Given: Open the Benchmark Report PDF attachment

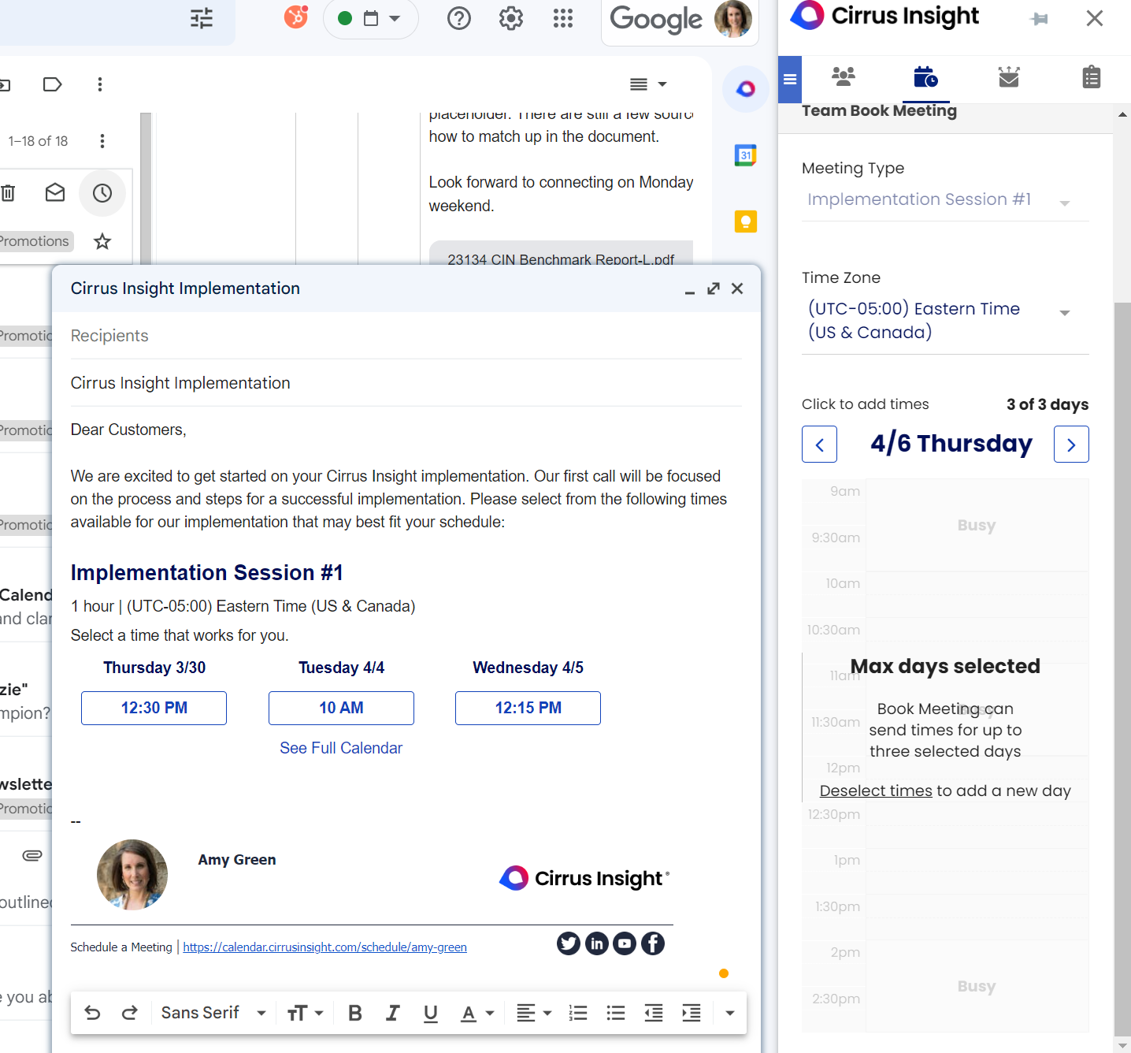Looking at the screenshot, I should [x=561, y=254].
